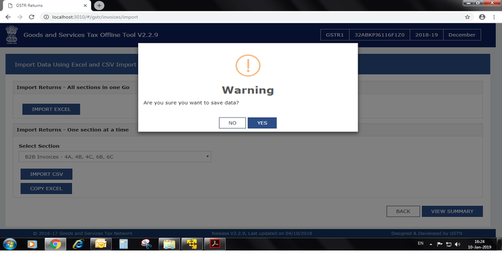This screenshot has width=502, height=263.
Task: Click NO in the warning dialog
Action: (x=232, y=123)
